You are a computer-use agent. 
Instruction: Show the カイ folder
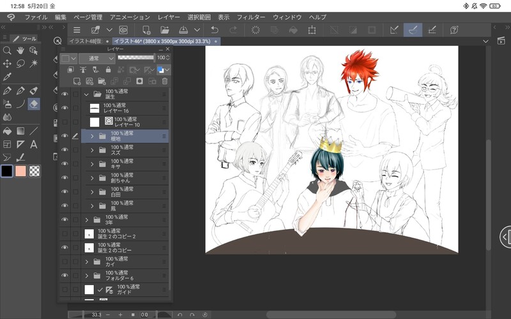pyautogui.click(x=65, y=262)
